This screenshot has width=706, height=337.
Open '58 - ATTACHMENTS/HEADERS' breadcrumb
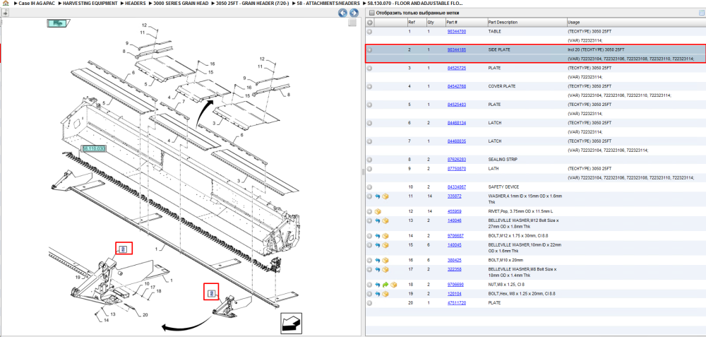329,3
